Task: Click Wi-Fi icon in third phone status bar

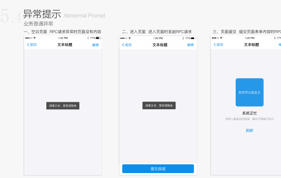Action: coord(221,38)
